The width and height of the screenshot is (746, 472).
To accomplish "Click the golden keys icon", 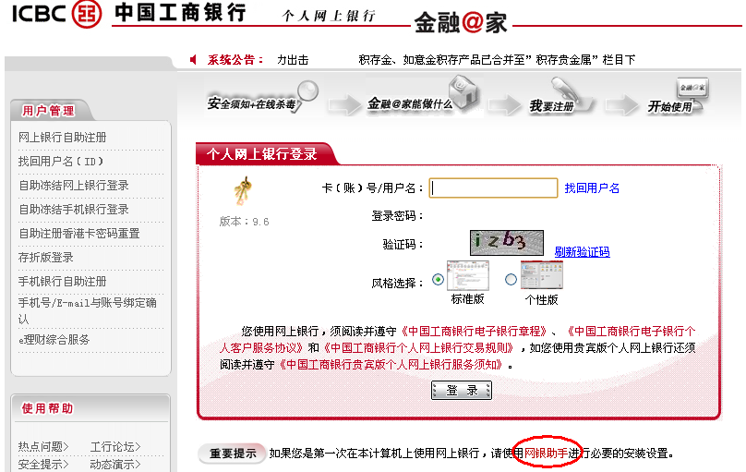I will tap(243, 191).
